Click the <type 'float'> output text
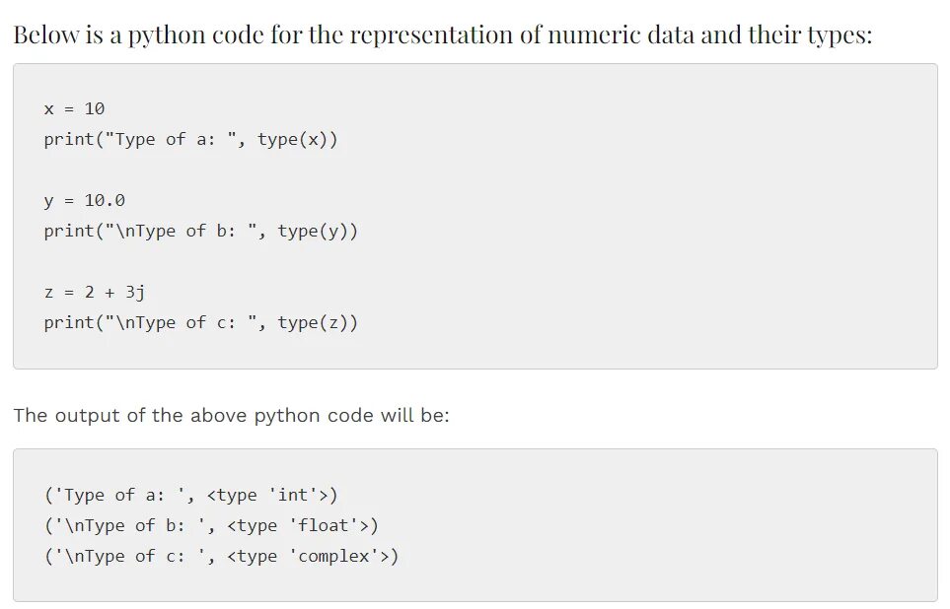950x609 pixels. [x=299, y=525]
